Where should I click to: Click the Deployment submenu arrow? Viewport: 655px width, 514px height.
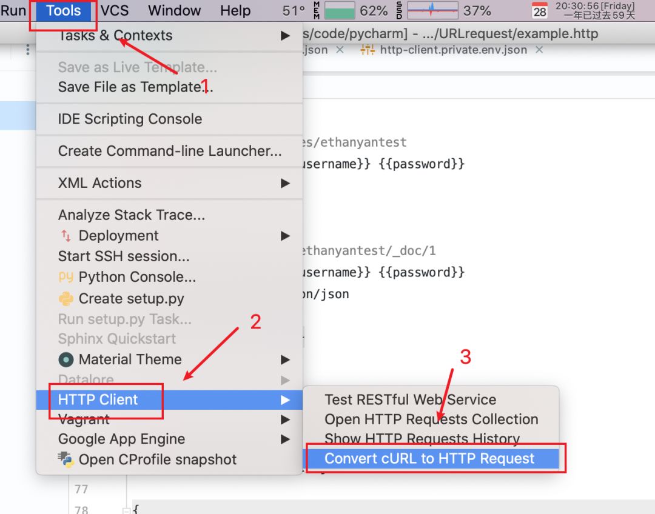pos(285,236)
